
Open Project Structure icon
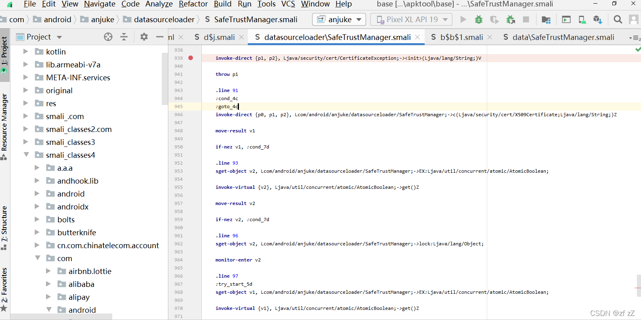[x=546, y=19]
